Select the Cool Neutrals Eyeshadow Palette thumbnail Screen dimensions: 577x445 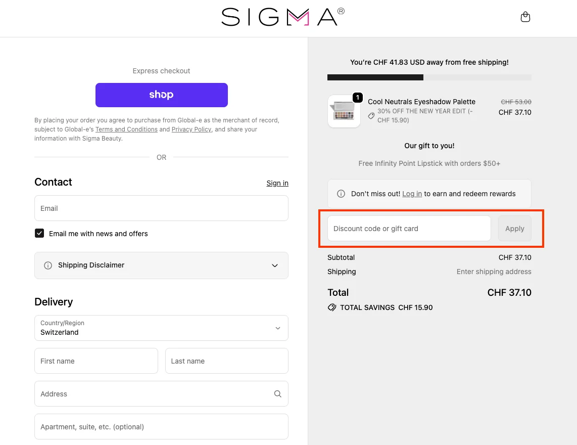coord(344,111)
